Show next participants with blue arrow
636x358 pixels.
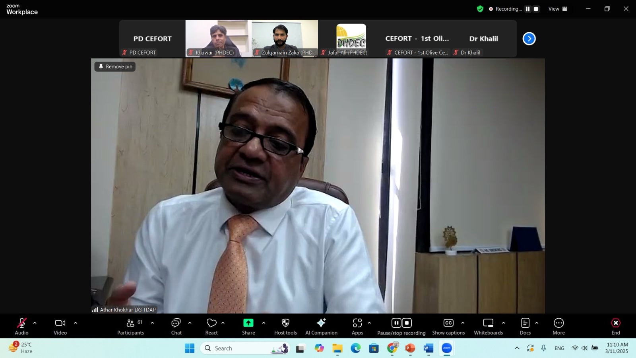[529, 39]
